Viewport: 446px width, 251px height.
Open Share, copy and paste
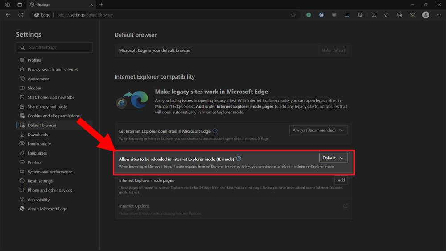47,107
